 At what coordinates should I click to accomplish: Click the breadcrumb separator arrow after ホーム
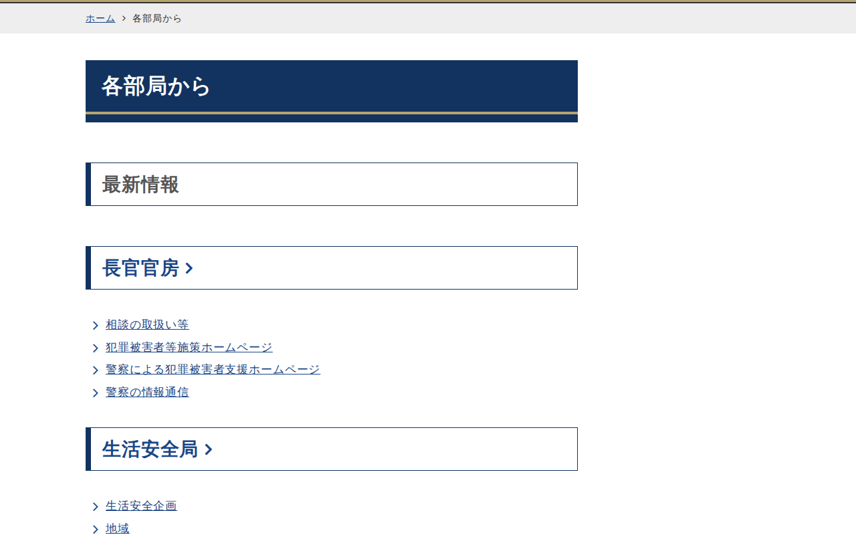(124, 19)
